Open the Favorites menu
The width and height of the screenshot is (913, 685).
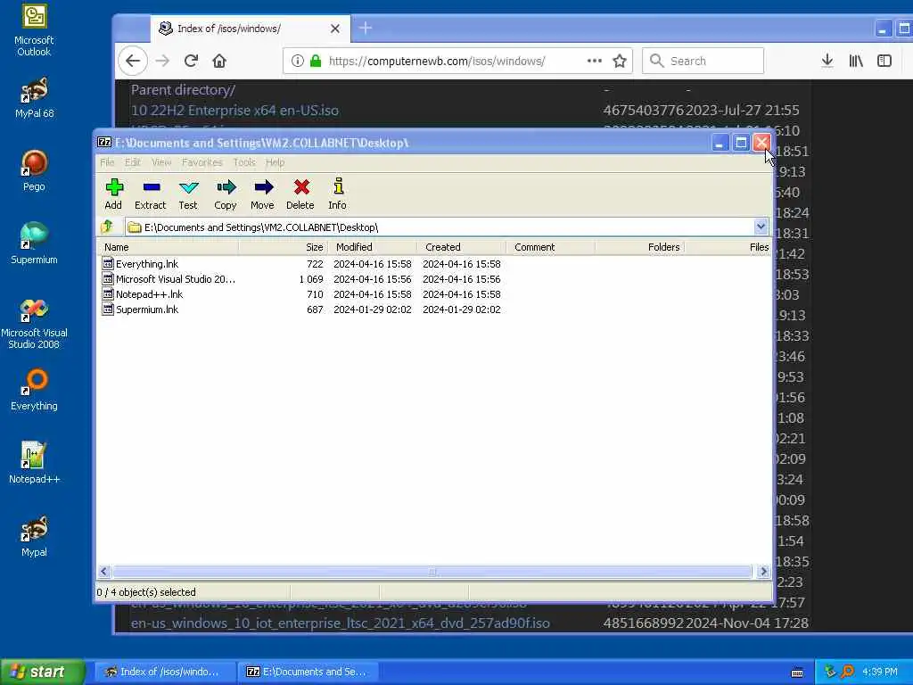(202, 162)
